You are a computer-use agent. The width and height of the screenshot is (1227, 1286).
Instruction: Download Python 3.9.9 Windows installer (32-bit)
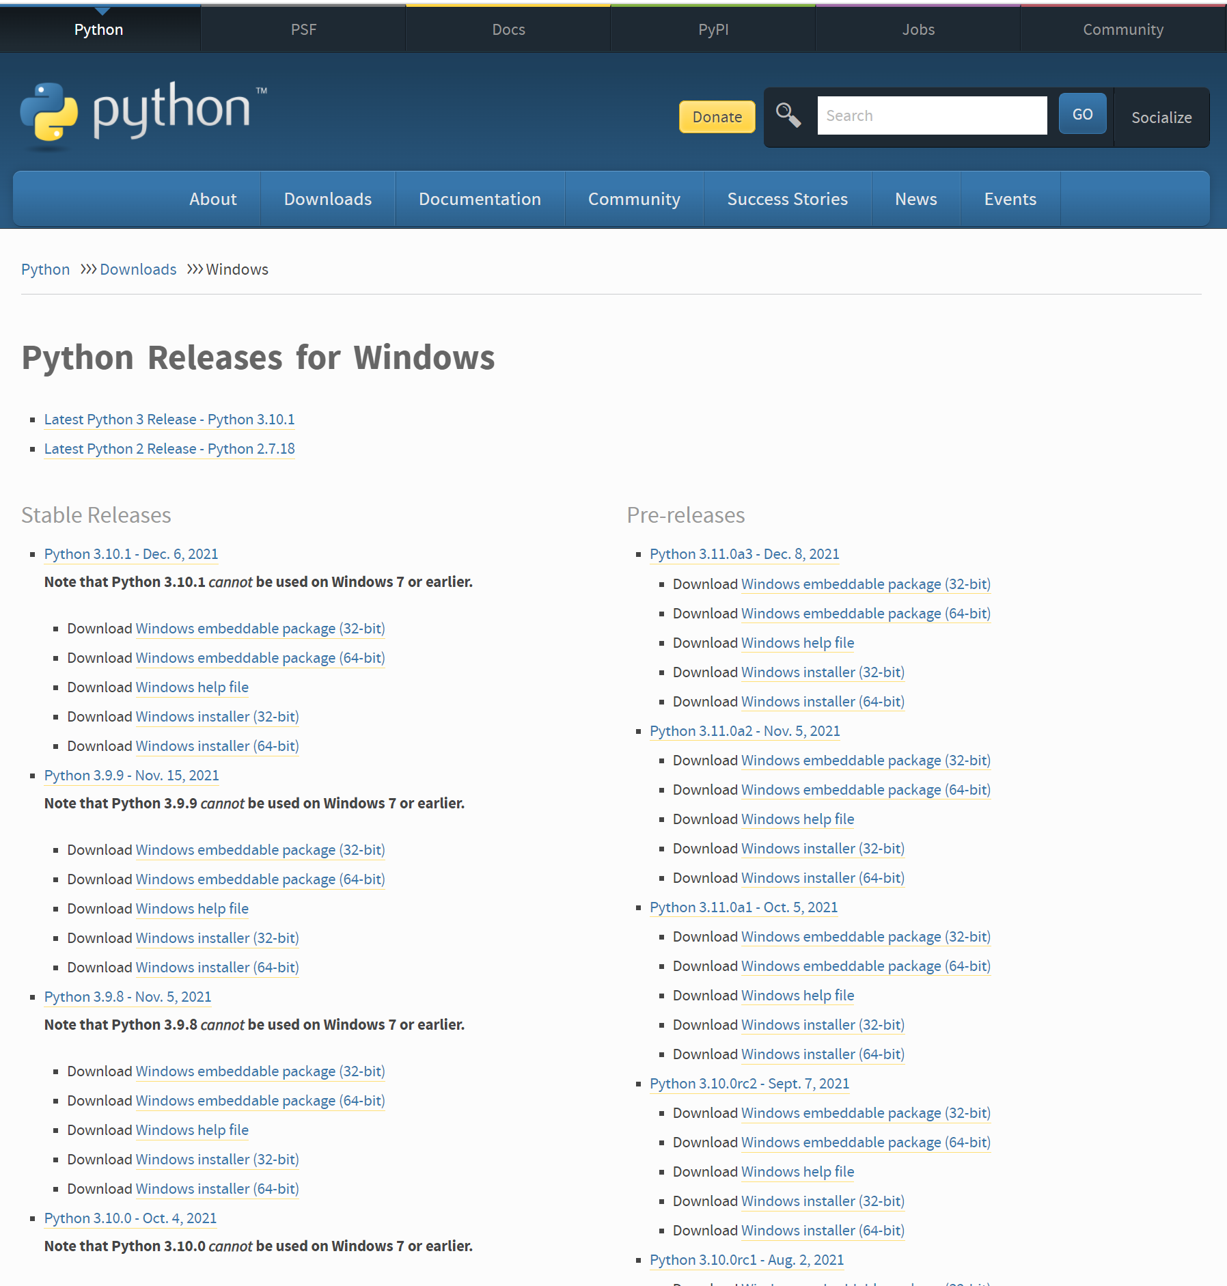(x=217, y=938)
